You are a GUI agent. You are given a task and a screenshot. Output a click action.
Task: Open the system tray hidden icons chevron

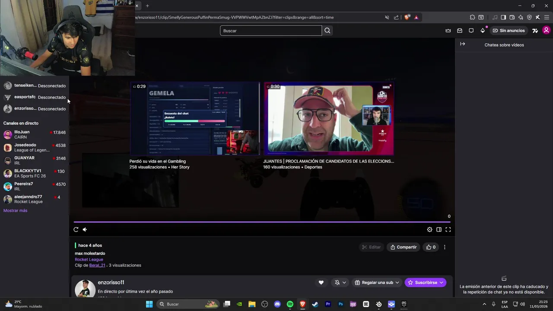coord(484,304)
